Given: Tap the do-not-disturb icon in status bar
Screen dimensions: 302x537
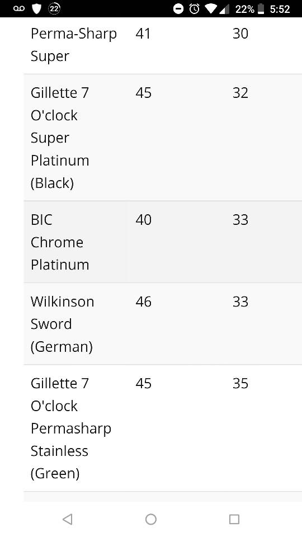Looking at the screenshot, I should 178,8.
